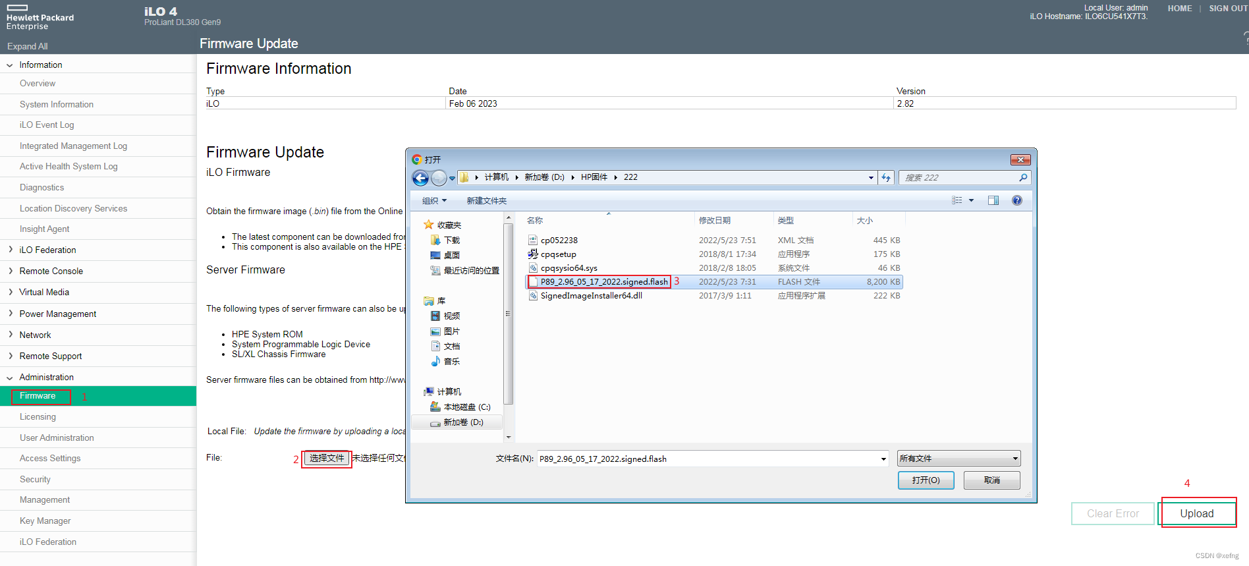1249x566 pixels.
Task: Open the Desktop folder (桌面) in Favorites
Action: point(445,255)
